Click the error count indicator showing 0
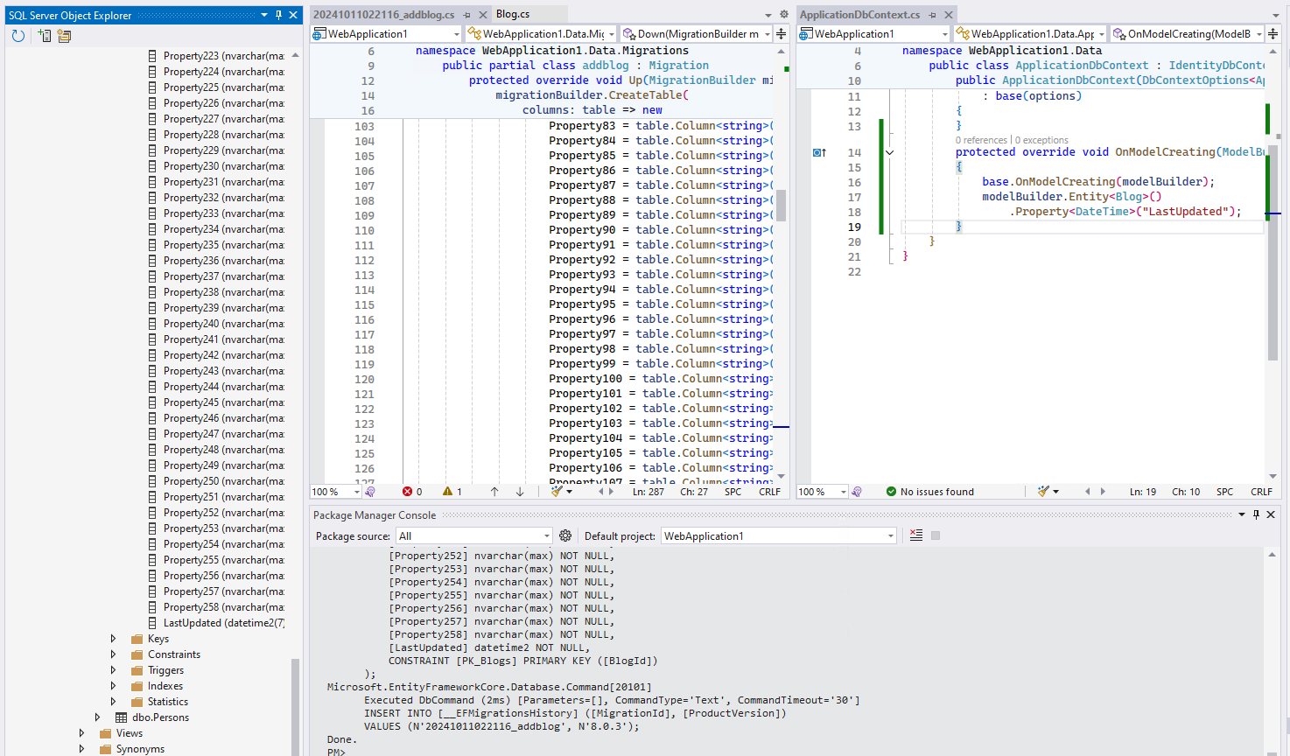 (x=412, y=492)
